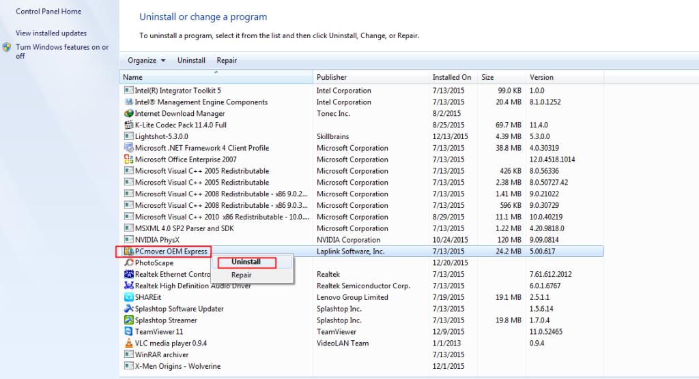Screen dimensions: 699x379
Task: Click the VLC media player cone icon
Action: coord(129,344)
